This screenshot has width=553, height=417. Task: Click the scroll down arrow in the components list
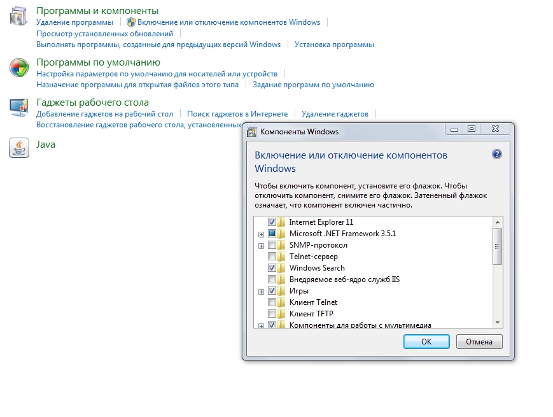point(497,322)
